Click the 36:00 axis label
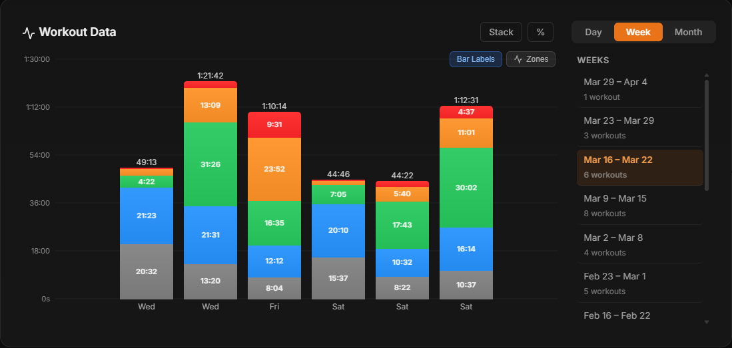Viewport: 732px width, 348px height. (40, 203)
